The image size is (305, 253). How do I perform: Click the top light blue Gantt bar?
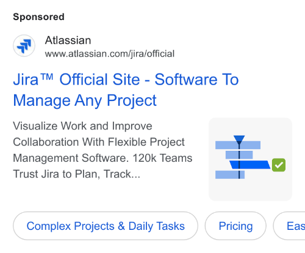coord(238,145)
